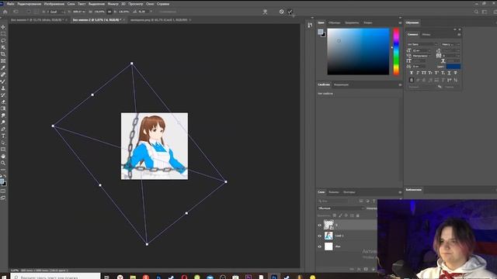Select the Frame tool
The width and height of the screenshot is (497, 279).
[x=3, y=61]
